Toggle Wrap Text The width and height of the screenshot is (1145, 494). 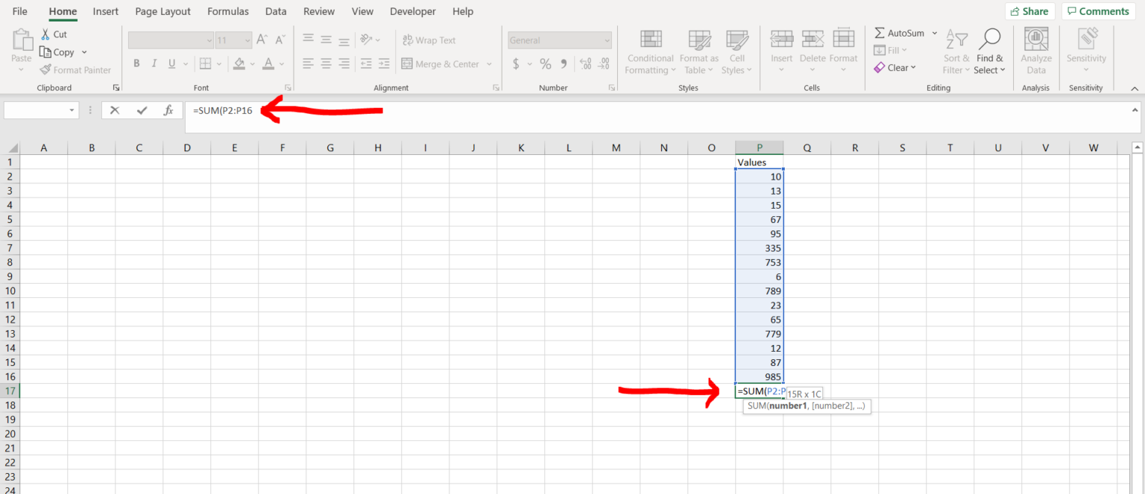[x=429, y=40]
